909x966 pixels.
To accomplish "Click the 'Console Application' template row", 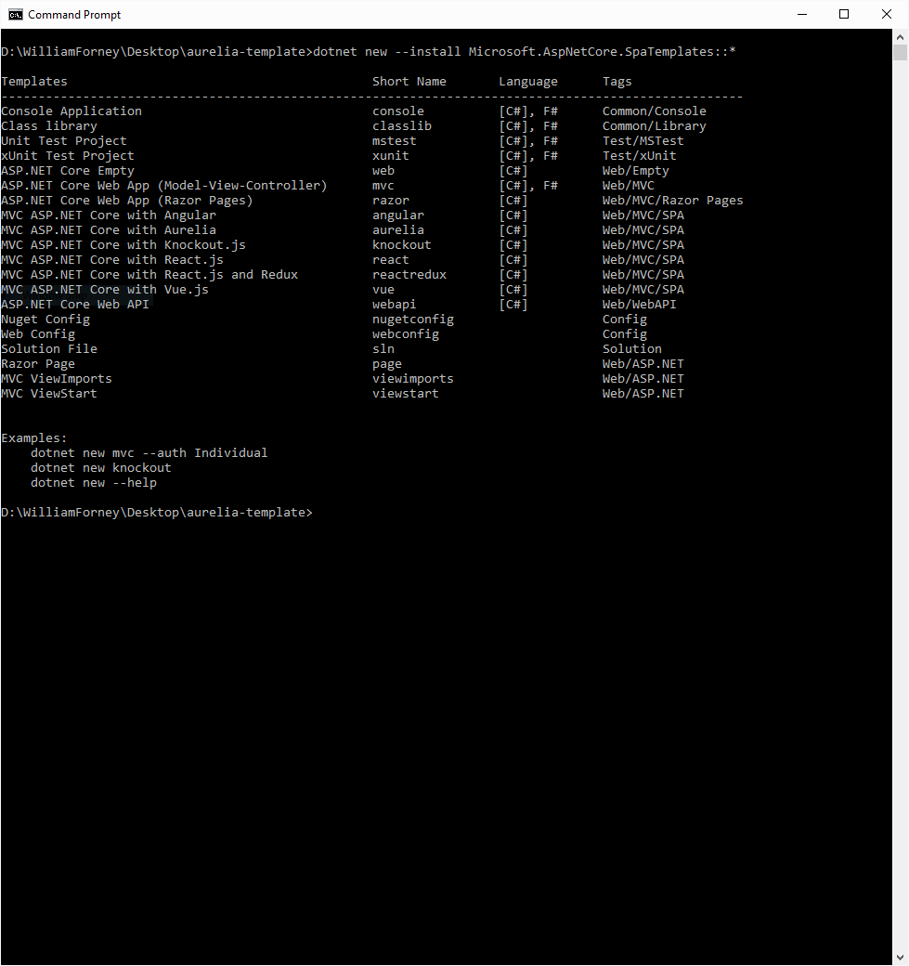I will pos(71,111).
